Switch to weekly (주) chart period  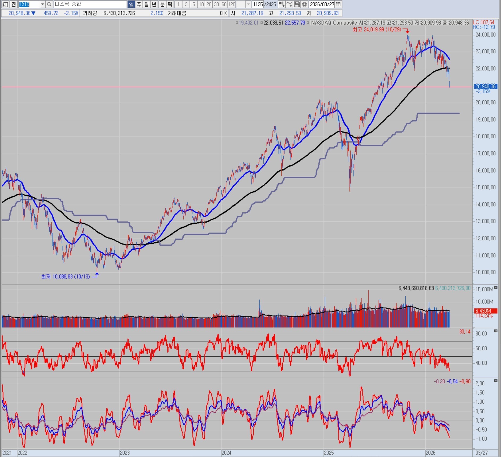(x=139, y=4)
